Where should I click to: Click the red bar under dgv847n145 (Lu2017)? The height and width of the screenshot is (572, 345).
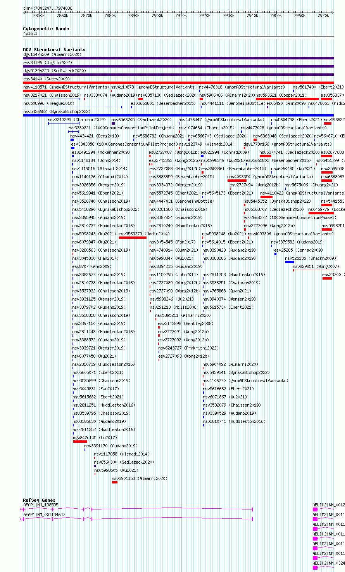(80, 442)
